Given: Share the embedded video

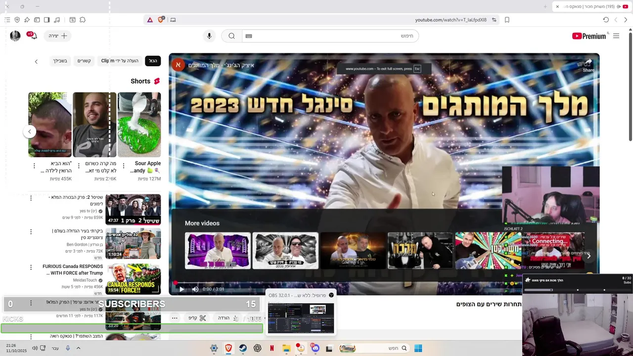Looking at the screenshot, I should 588,65.
